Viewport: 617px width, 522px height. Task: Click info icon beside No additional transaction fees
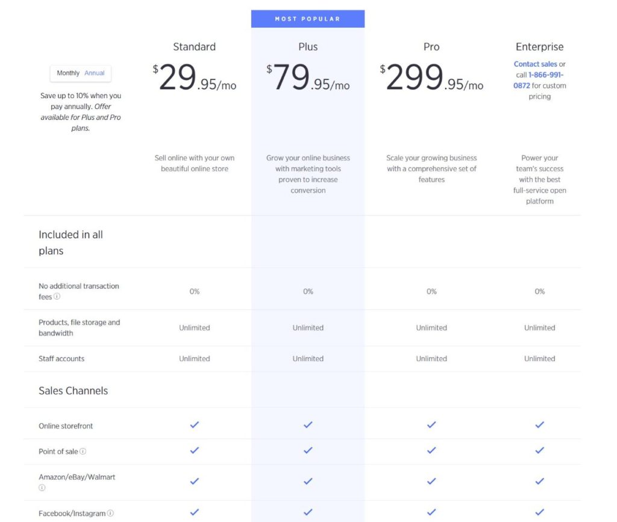click(57, 297)
